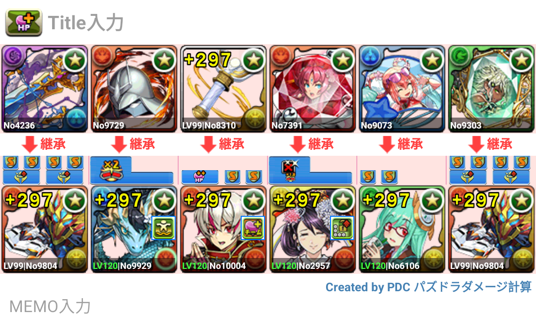The width and height of the screenshot is (536, 321).
Task: Click the green board awakening icon on No2957
Action: pos(342,228)
